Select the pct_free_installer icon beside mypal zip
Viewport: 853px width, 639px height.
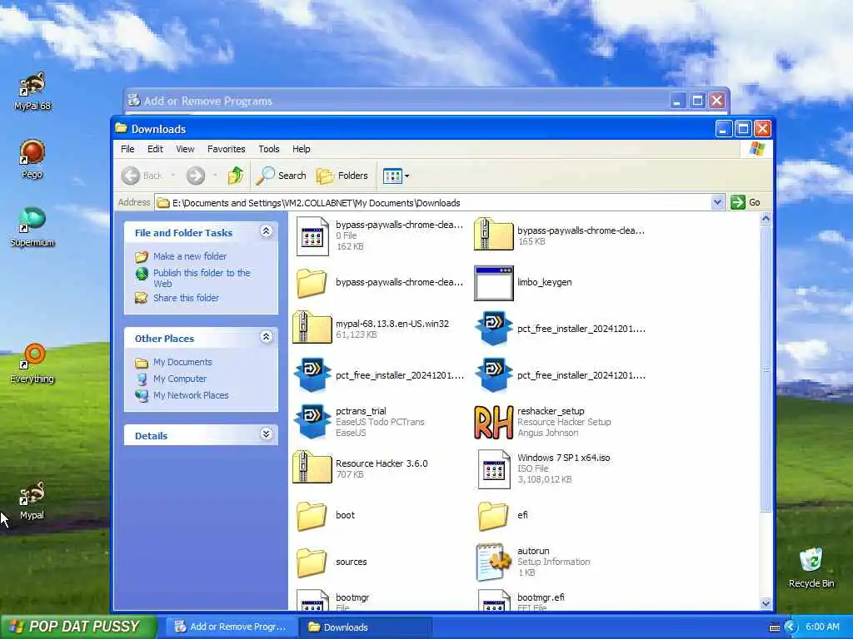(493, 328)
